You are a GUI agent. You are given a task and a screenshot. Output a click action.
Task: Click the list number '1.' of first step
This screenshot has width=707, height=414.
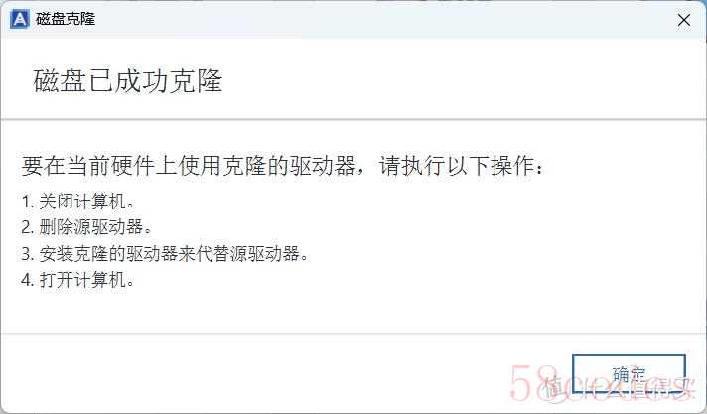coord(28,202)
